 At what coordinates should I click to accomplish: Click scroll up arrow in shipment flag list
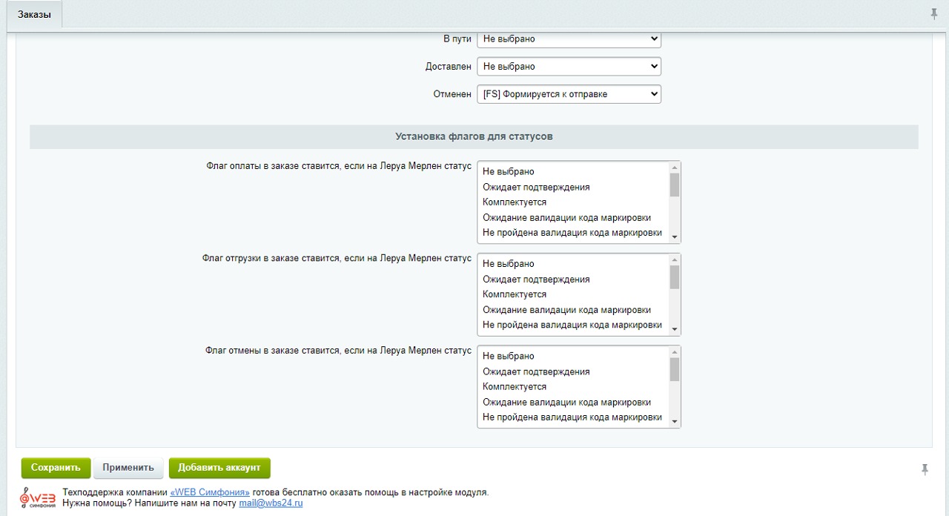(674, 259)
